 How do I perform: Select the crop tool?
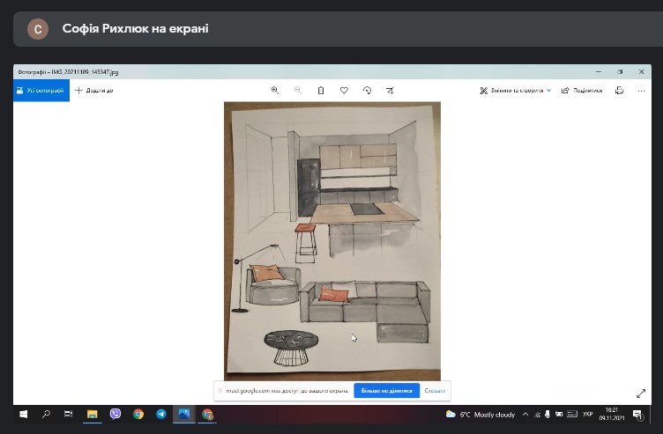[x=390, y=91]
